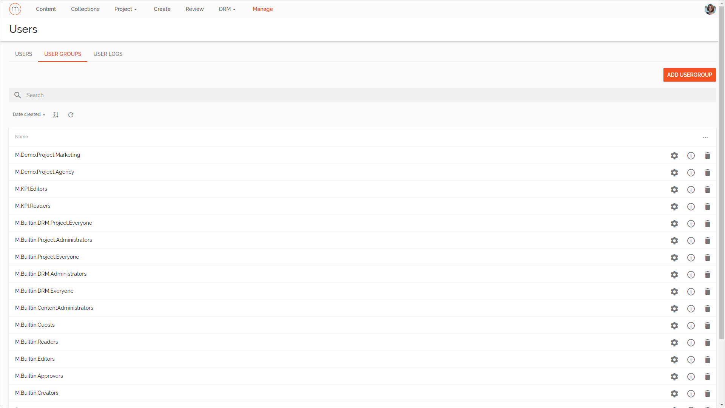Open settings for M.Demo.Project.Marketing group
Viewport: 725px width, 408px height.
pyautogui.click(x=674, y=156)
